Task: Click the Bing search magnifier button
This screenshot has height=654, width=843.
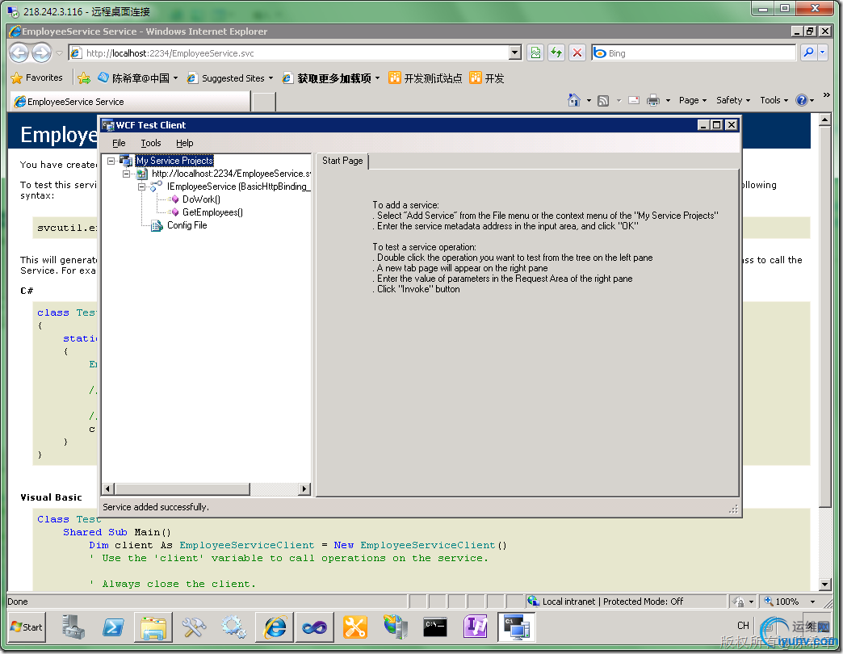Action: pos(808,52)
